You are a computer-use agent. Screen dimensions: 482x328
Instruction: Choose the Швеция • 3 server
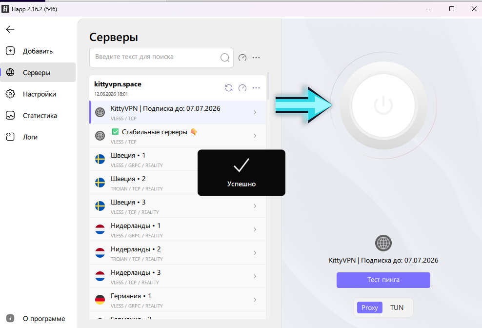coord(178,206)
